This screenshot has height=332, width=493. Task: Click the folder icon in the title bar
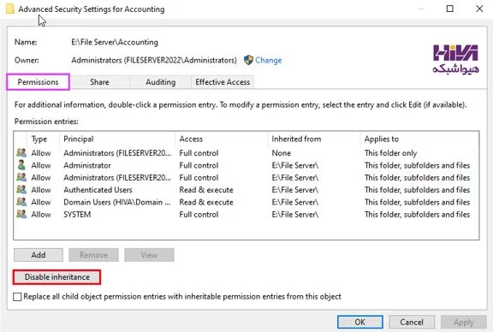pos(10,9)
